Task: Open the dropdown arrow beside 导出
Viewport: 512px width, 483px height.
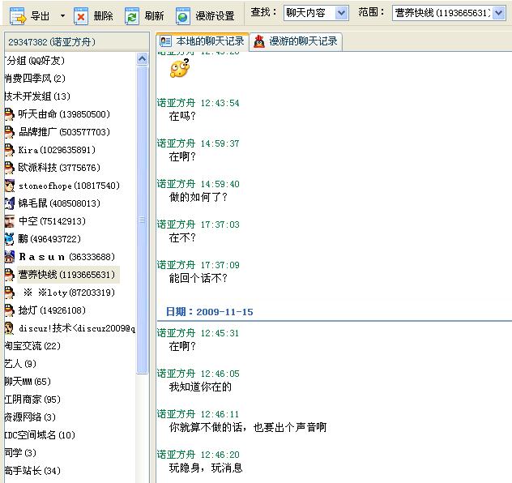Action: 62,15
